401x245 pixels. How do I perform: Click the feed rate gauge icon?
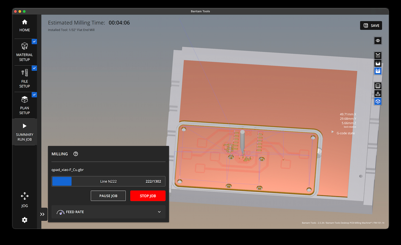click(x=60, y=212)
